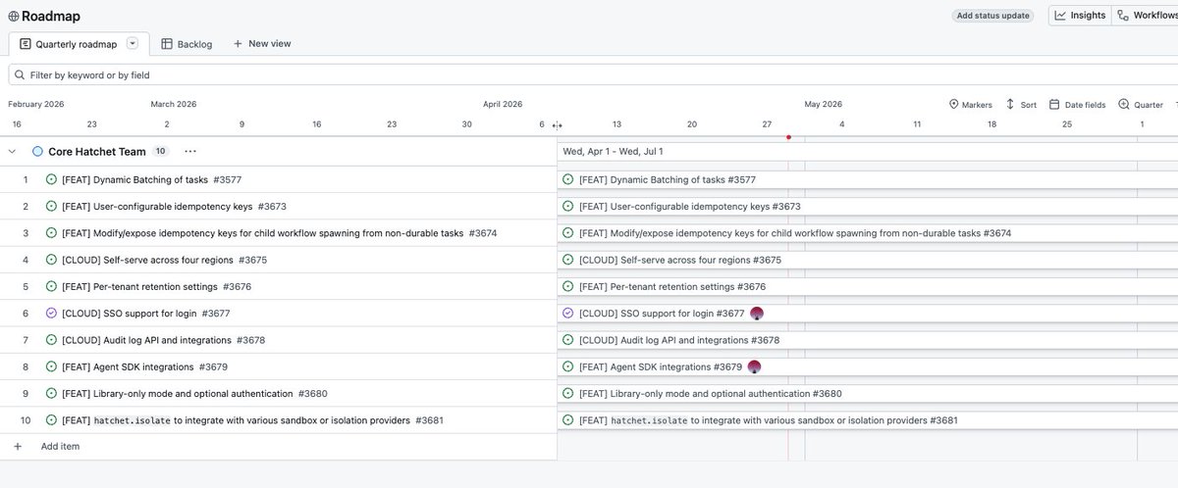
Task: Click the Core Hatchet Team count badge 10
Action: click(161, 152)
